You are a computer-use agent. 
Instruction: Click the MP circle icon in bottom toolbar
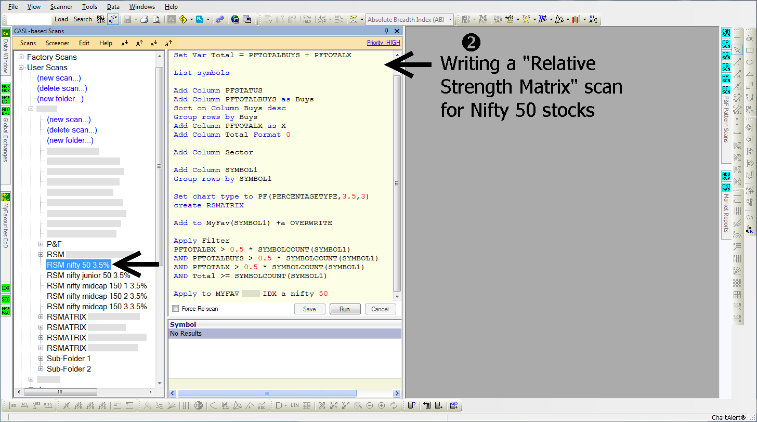pos(199,405)
